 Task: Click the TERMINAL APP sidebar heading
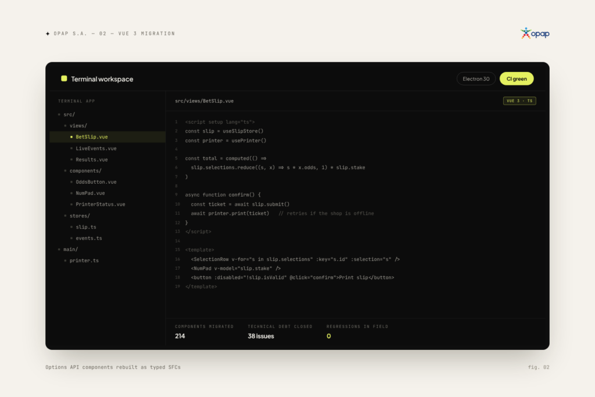pyautogui.click(x=76, y=101)
